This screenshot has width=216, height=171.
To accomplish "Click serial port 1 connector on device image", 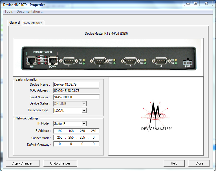I will (69, 61).
